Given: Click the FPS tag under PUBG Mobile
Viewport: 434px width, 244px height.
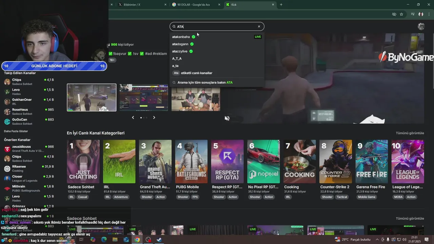Looking at the screenshot, I should (195, 197).
